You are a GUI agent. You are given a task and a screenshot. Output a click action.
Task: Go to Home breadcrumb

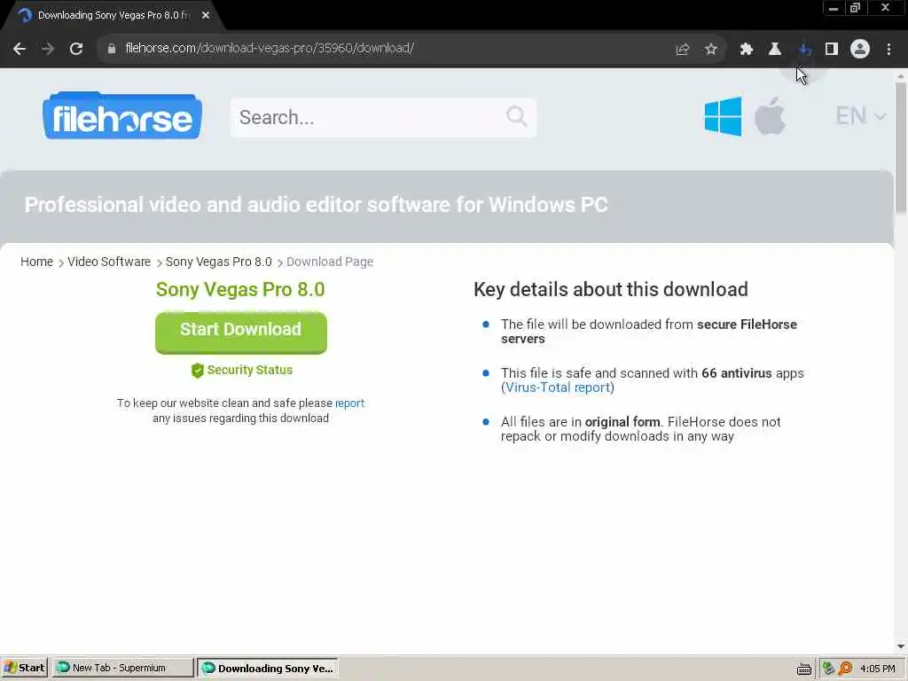[x=36, y=262]
